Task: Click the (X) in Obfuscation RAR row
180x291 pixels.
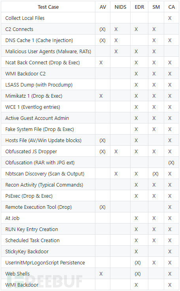Action: (x=171, y=163)
